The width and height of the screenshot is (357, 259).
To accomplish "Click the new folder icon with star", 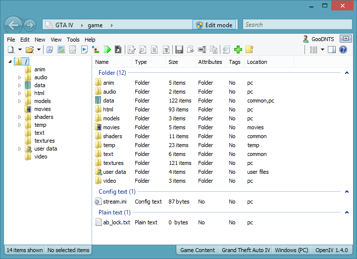I will pyautogui.click(x=250, y=50).
